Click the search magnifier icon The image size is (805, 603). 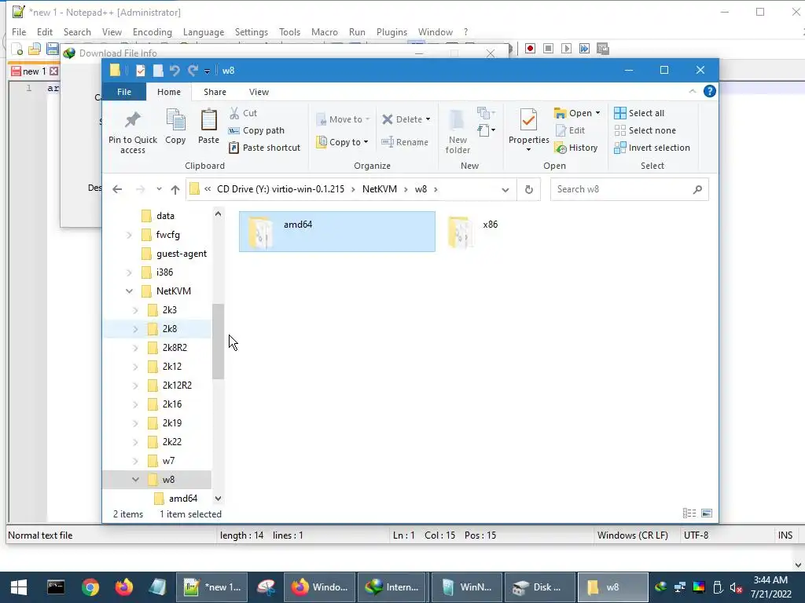point(697,190)
